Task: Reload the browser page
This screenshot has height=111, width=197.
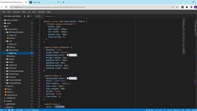Action: coord(6,7)
